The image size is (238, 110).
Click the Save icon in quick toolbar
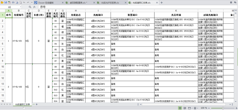[6, 2]
